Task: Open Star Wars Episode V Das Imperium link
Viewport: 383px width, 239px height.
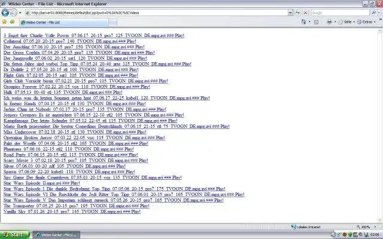Action: pos(113,200)
